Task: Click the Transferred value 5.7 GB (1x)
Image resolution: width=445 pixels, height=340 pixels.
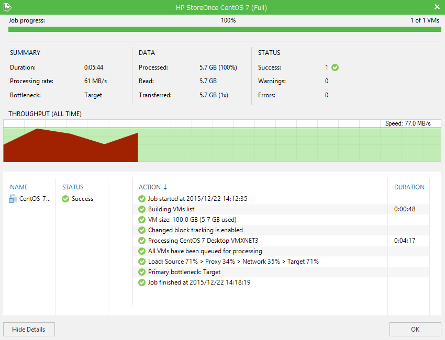Action: (214, 95)
